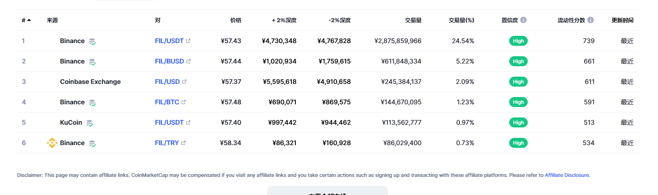This screenshot has height=195, width=658.
Task: Click info icon next to 置信度 header
Action: click(523, 20)
